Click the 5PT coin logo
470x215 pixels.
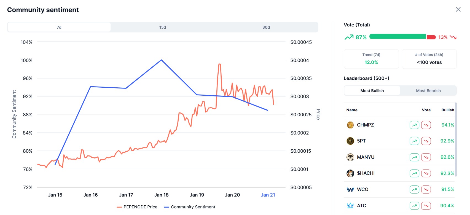coord(350,141)
